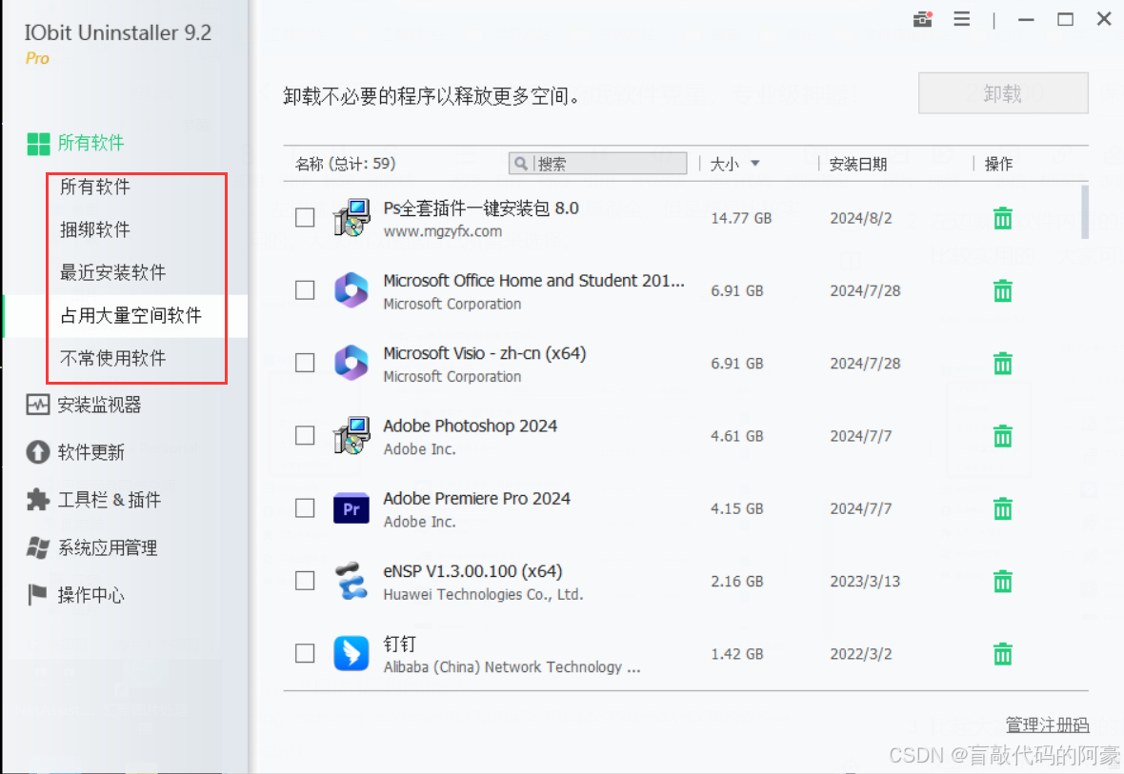The image size is (1124, 774).
Task: Click Huawei Technologies Co., Ltd. publisher text
Action: (483, 594)
